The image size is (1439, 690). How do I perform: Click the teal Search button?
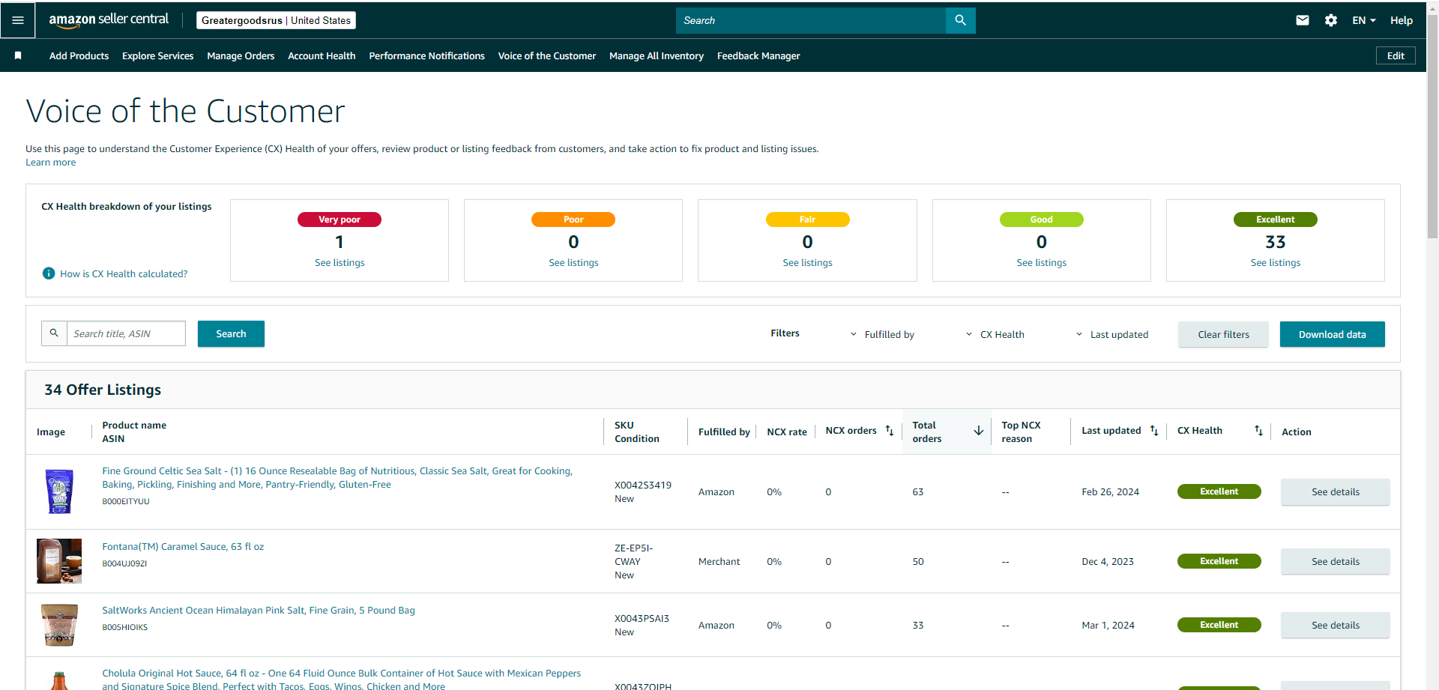point(231,333)
